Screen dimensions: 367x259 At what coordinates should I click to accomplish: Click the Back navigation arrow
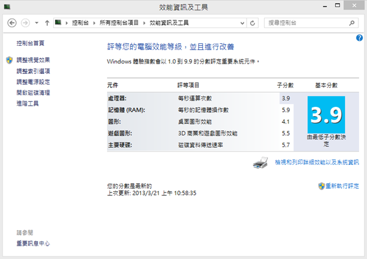[12, 23]
